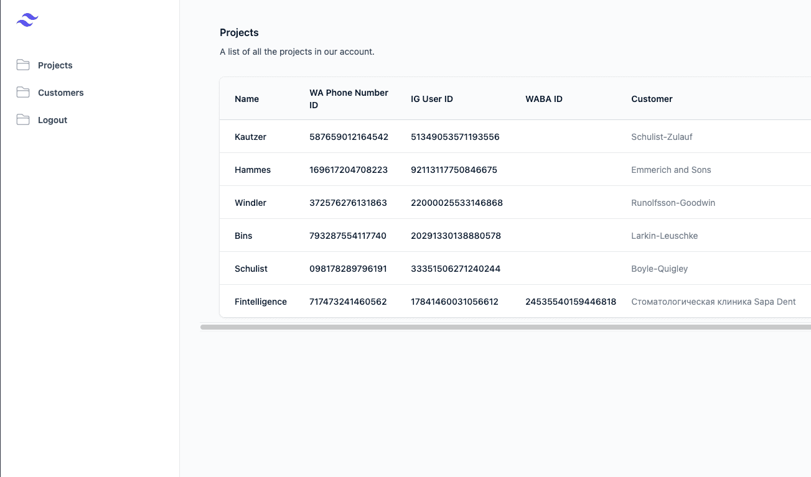Click the Windler project name
The image size is (811, 477).
coord(250,203)
